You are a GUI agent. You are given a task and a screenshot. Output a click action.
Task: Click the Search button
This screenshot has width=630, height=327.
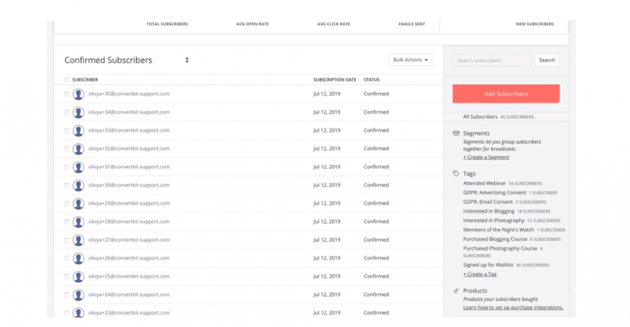(x=547, y=60)
